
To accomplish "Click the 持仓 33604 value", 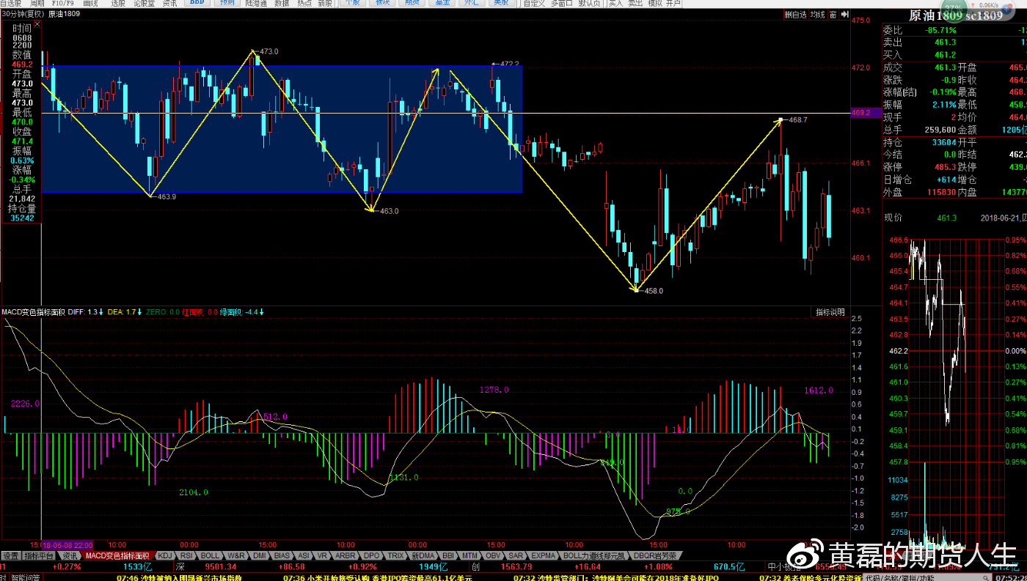I will pos(943,142).
